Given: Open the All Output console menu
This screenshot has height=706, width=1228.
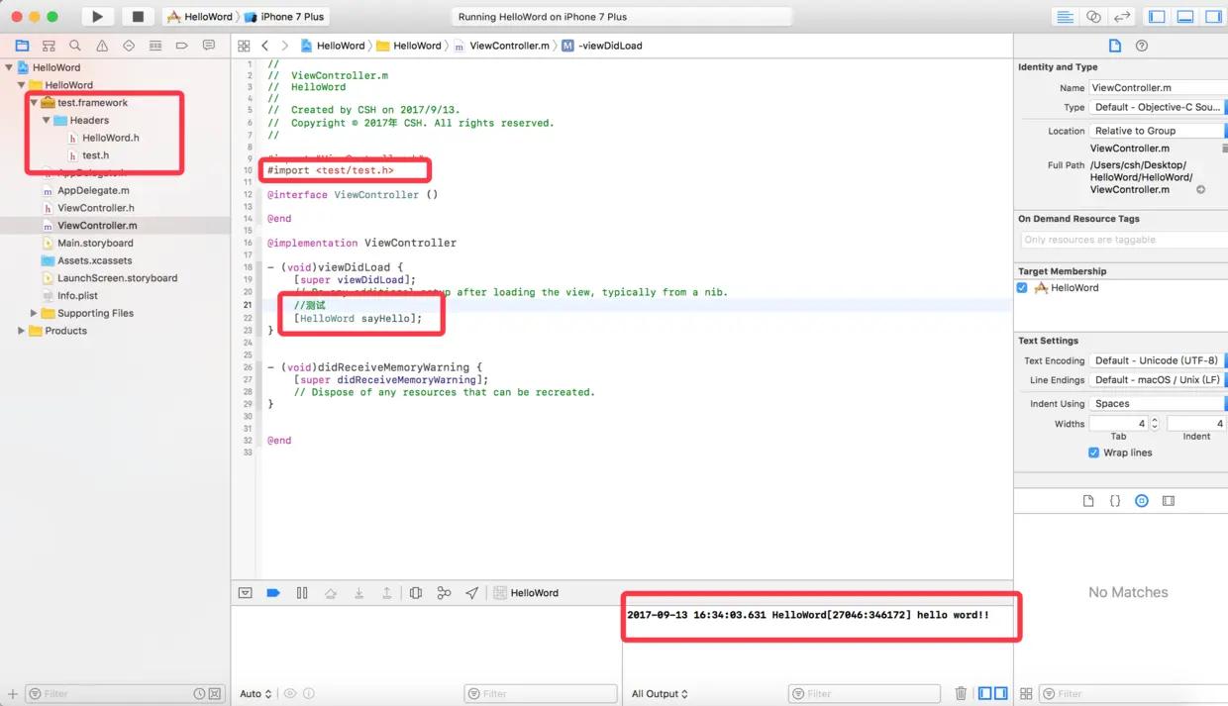Looking at the screenshot, I should (660, 694).
